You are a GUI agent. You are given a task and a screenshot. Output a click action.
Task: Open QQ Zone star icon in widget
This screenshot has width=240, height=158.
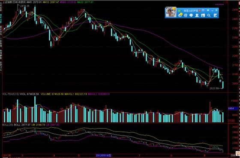(180, 15)
